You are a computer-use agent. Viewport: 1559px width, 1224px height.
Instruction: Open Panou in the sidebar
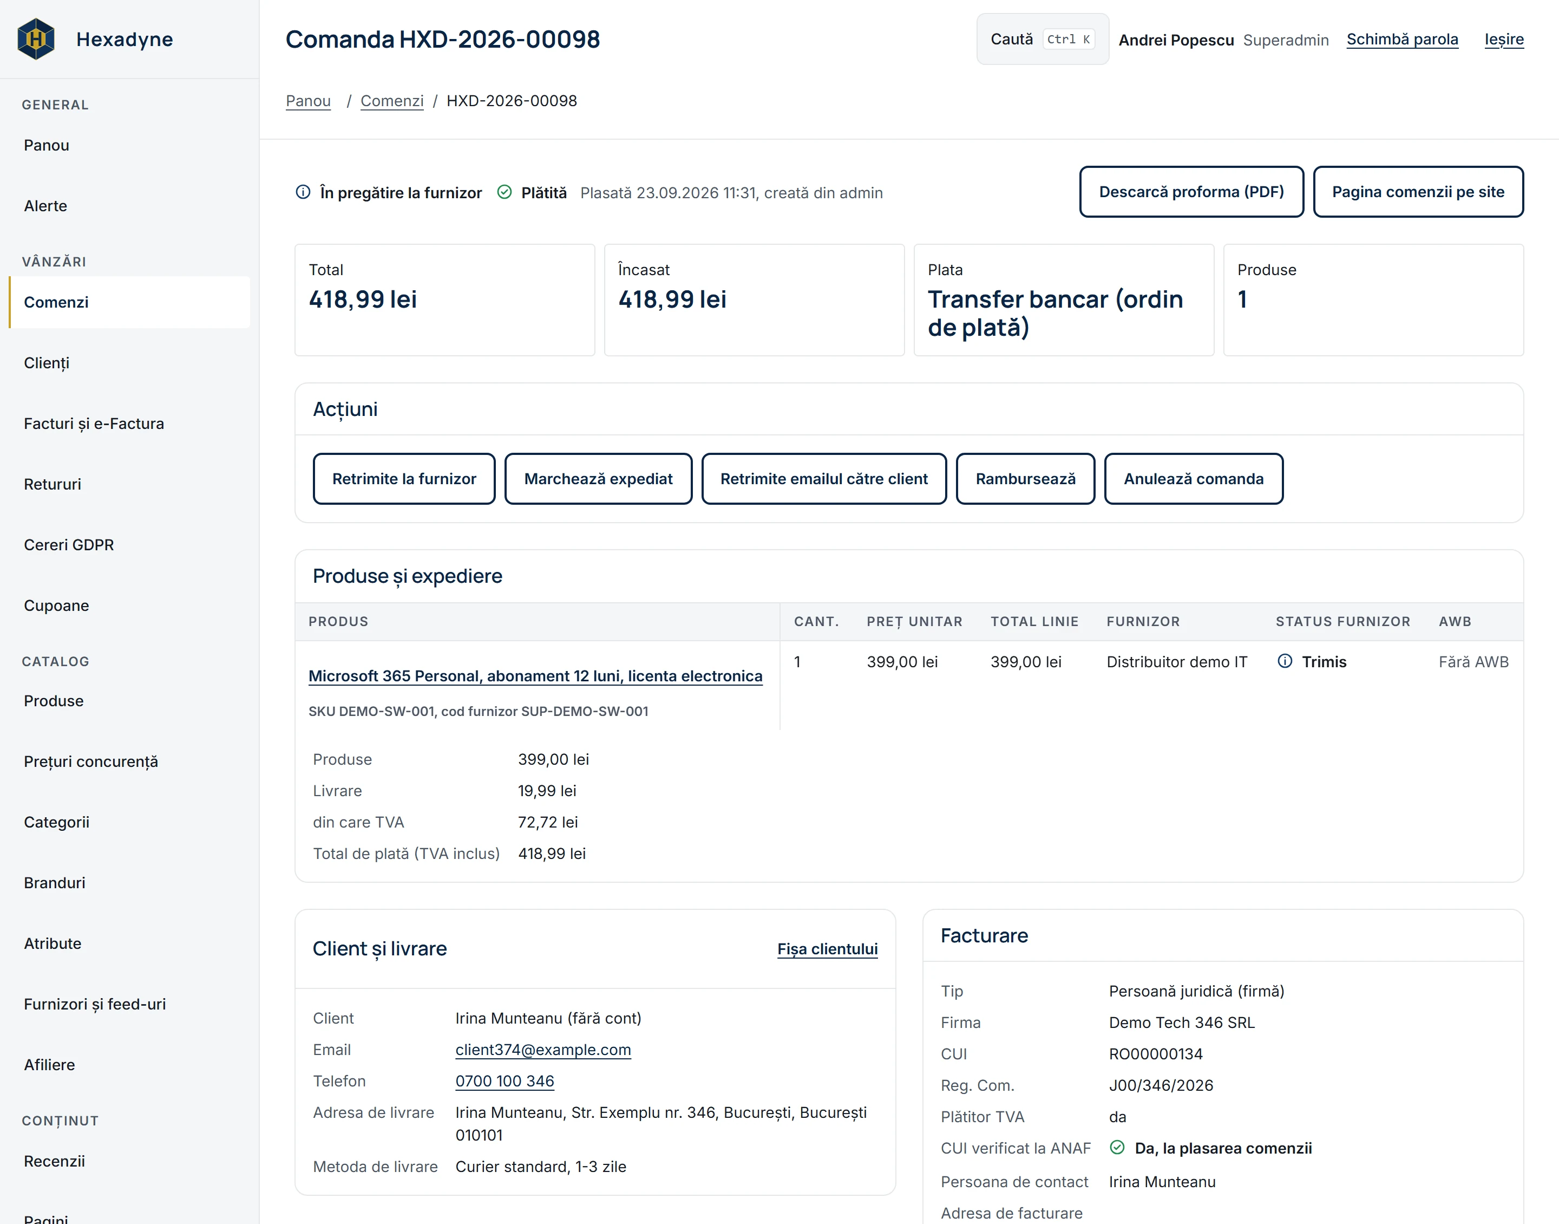(x=129, y=146)
